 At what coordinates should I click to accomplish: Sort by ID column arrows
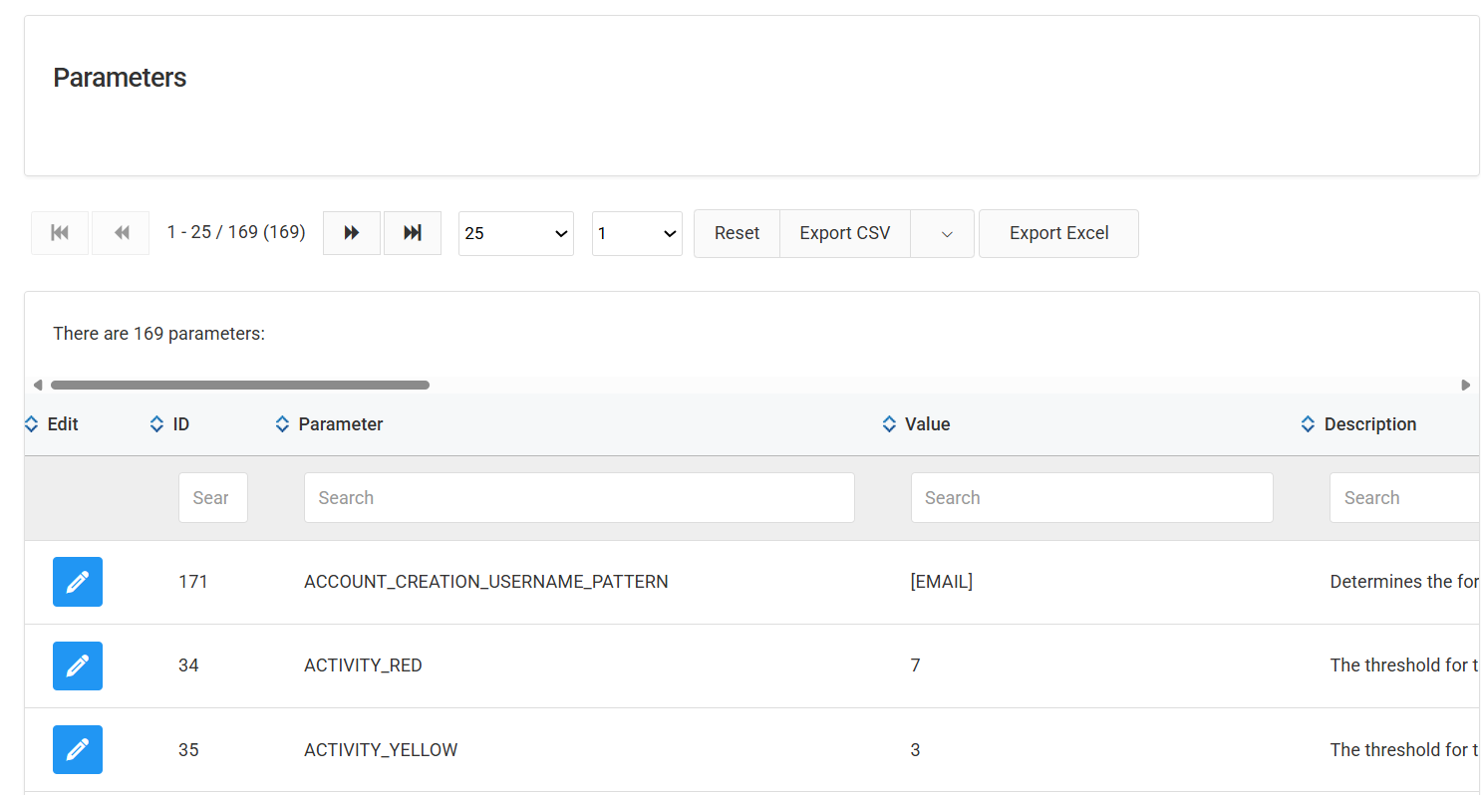pyautogui.click(x=156, y=424)
